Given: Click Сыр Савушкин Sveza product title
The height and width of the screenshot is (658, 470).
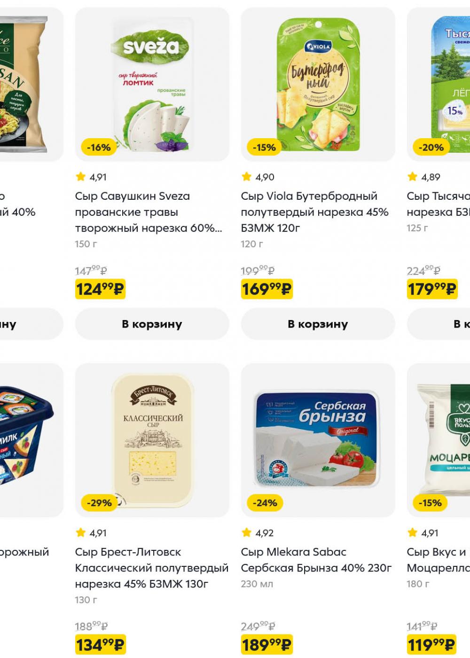Looking at the screenshot, I should pos(148,212).
